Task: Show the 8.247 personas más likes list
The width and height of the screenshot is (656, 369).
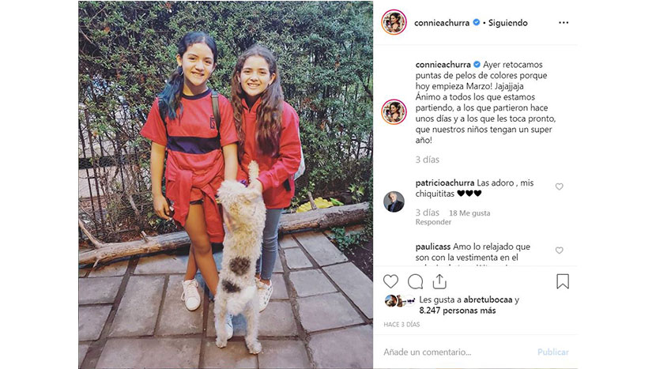Action: click(458, 311)
